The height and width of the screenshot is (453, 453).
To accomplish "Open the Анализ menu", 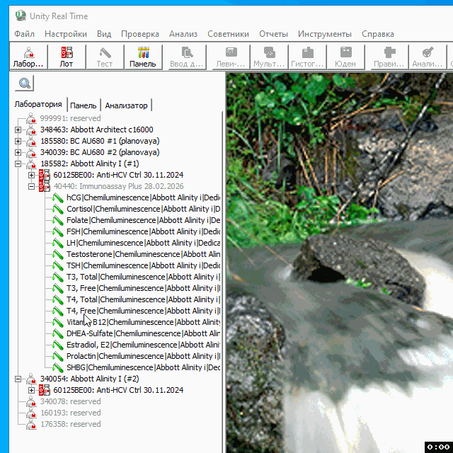I will coord(183,34).
